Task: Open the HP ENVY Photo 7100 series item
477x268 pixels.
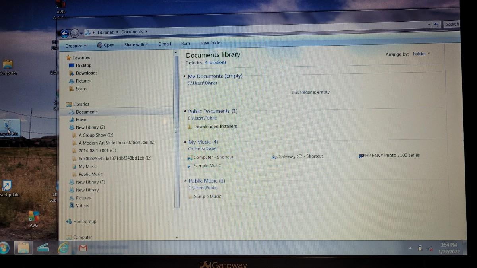Action: pos(389,156)
